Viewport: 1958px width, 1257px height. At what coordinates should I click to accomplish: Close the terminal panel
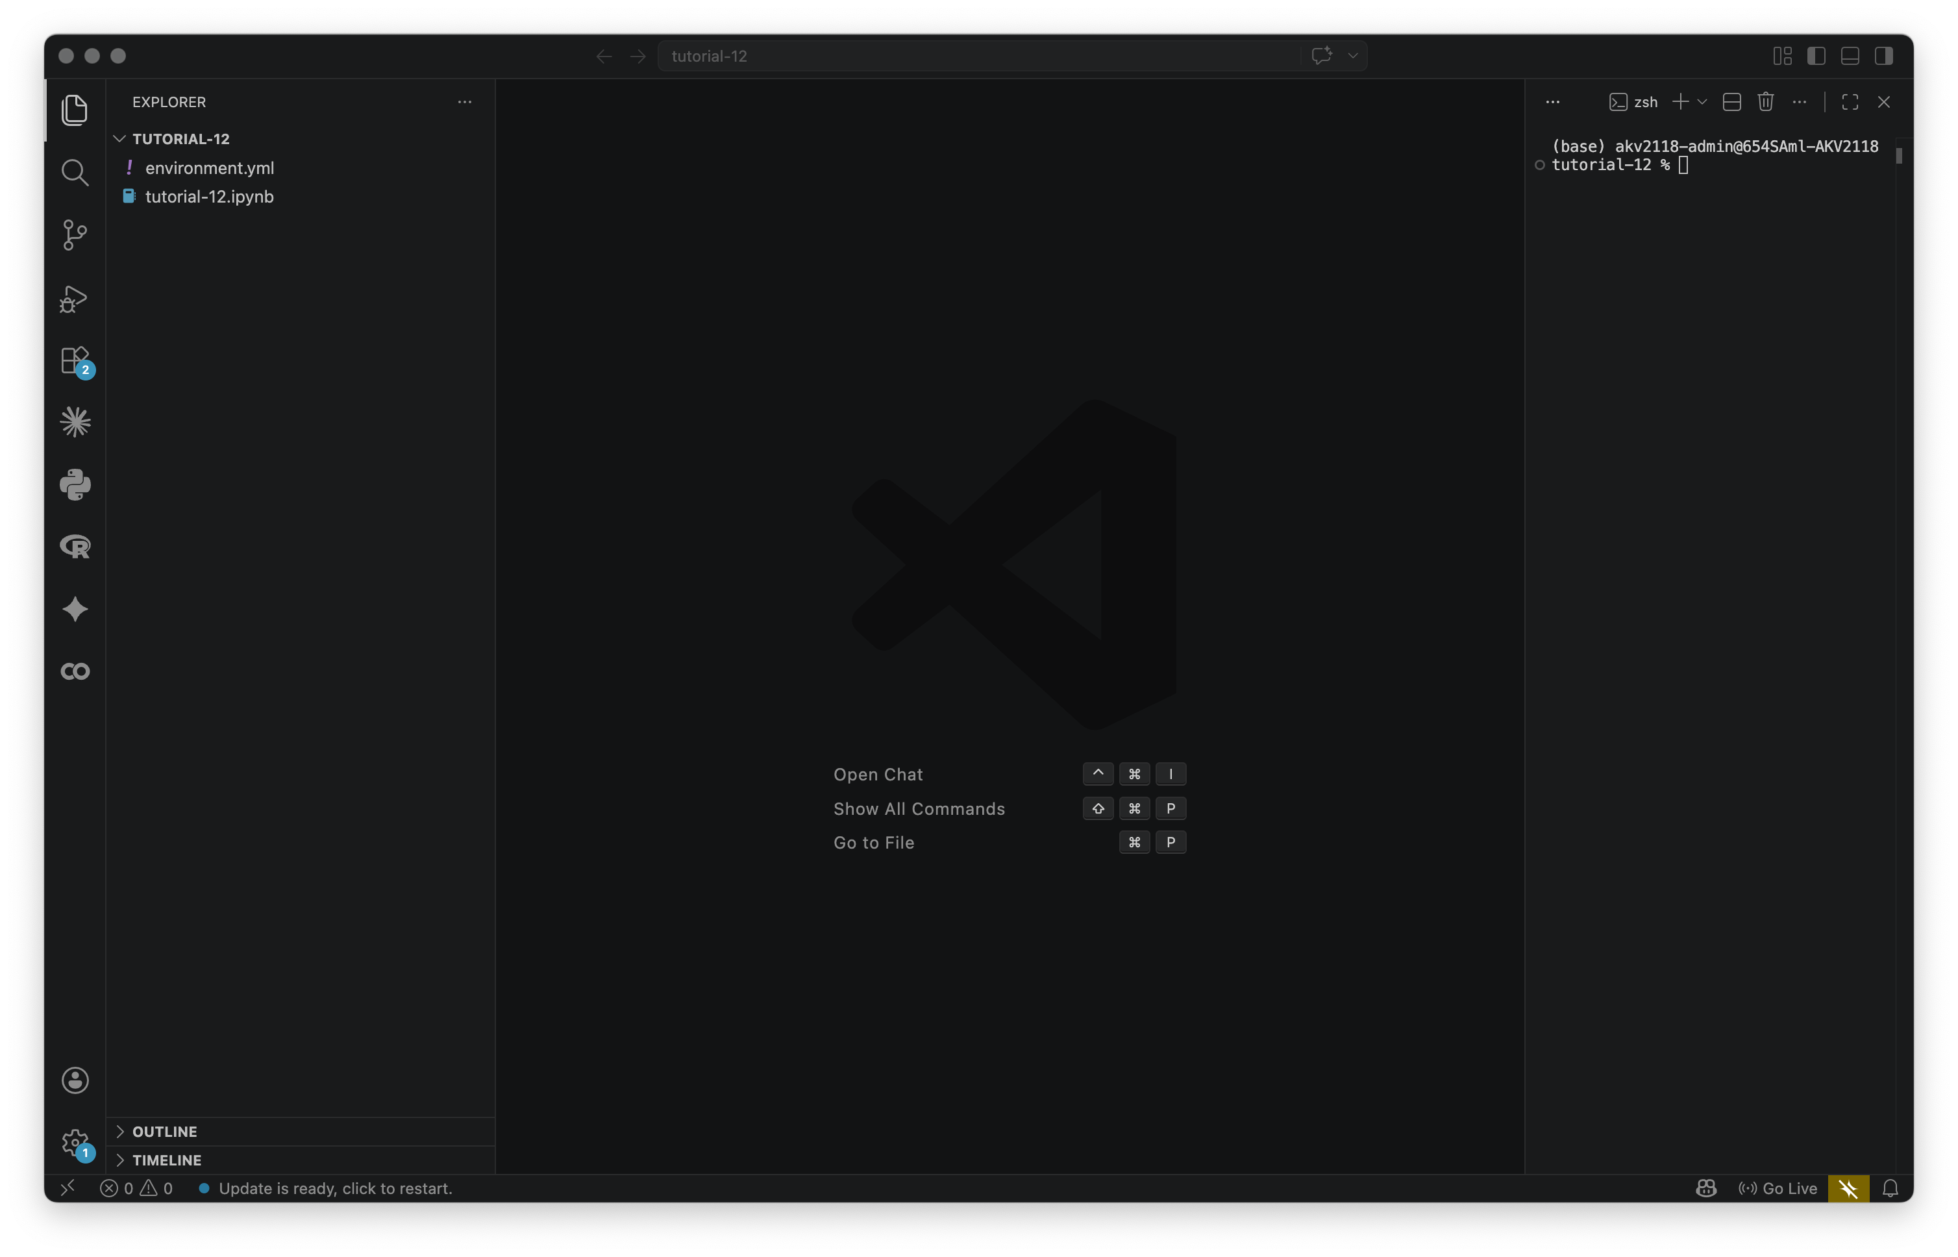[x=1884, y=102]
